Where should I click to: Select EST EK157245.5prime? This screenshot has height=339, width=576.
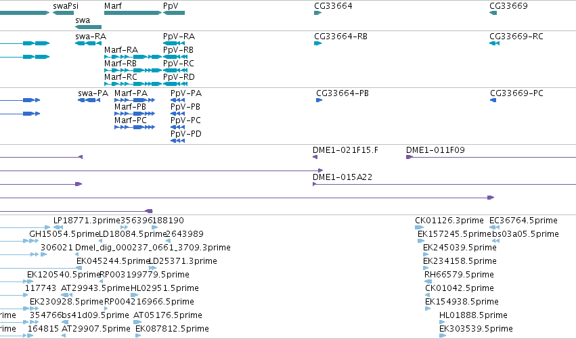pyautogui.click(x=421, y=241)
